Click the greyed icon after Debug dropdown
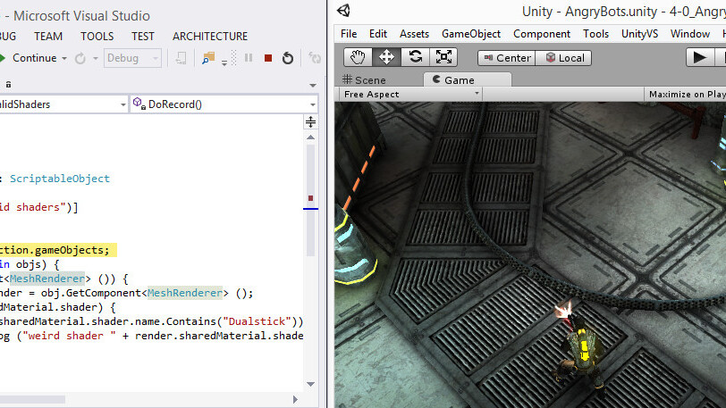Image resolution: width=726 pixels, height=408 pixels. point(181,58)
